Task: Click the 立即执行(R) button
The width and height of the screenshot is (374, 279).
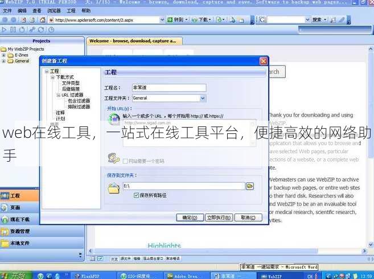Action: pyautogui.click(x=219, y=218)
